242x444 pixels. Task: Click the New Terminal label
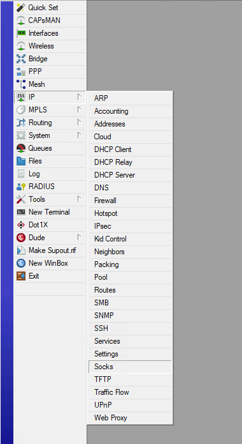(x=49, y=212)
